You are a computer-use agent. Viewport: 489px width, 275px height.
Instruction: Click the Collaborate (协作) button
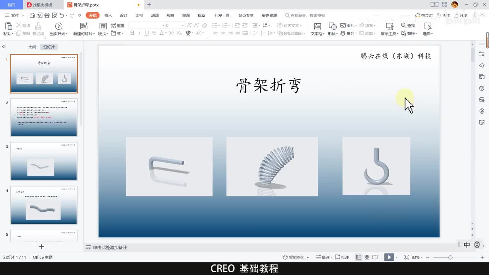point(443,15)
